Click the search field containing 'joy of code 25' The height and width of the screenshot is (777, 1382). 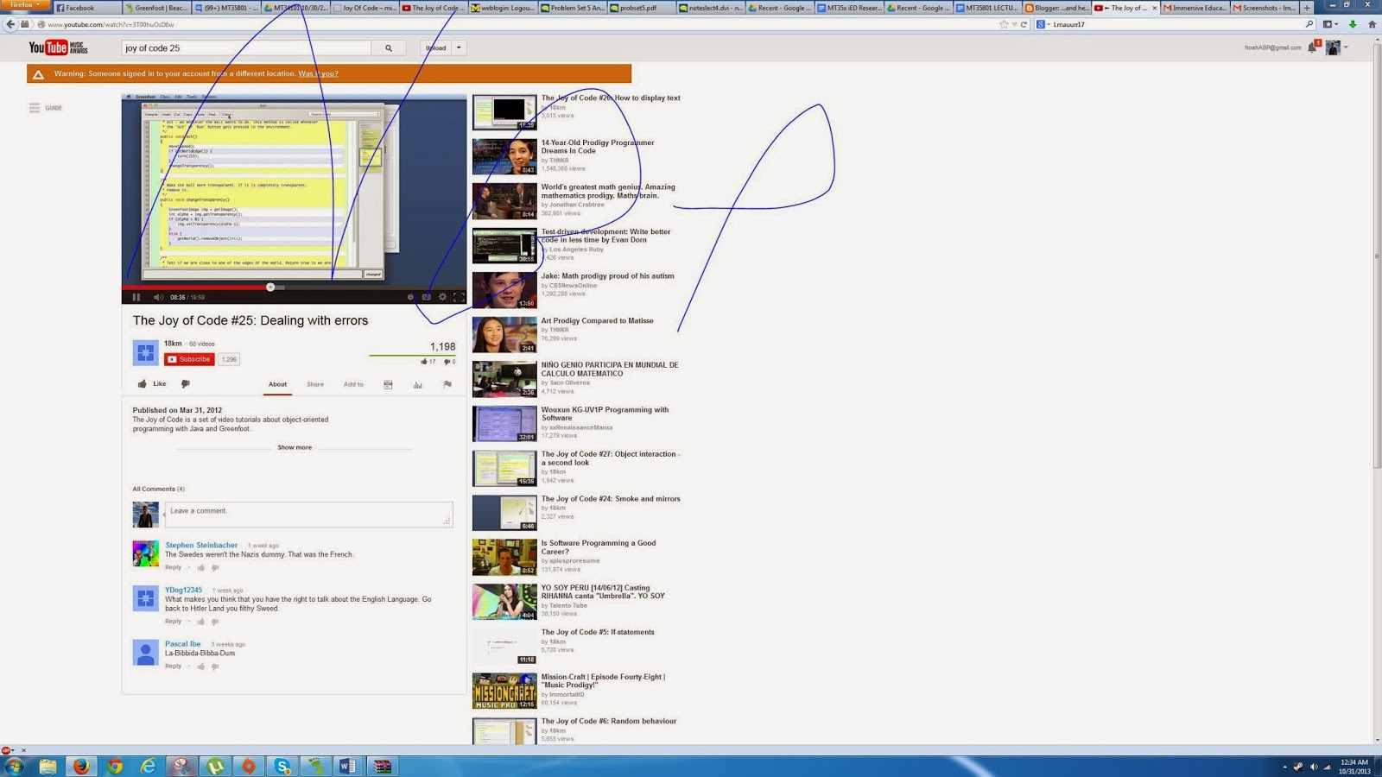(246, 48)
